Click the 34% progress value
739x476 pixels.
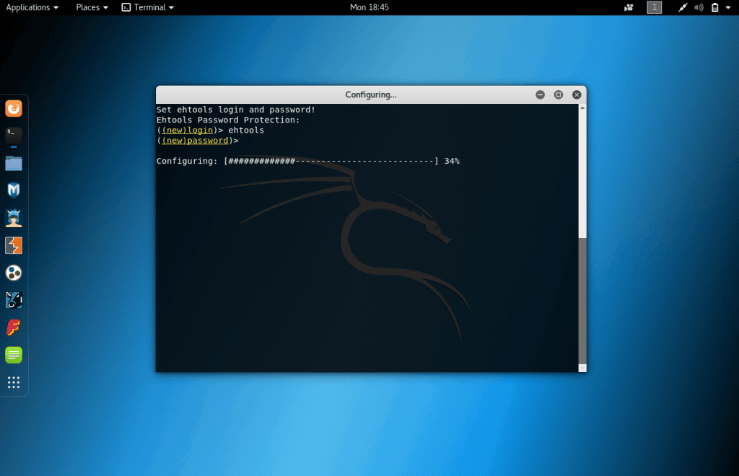click(452, 161)
